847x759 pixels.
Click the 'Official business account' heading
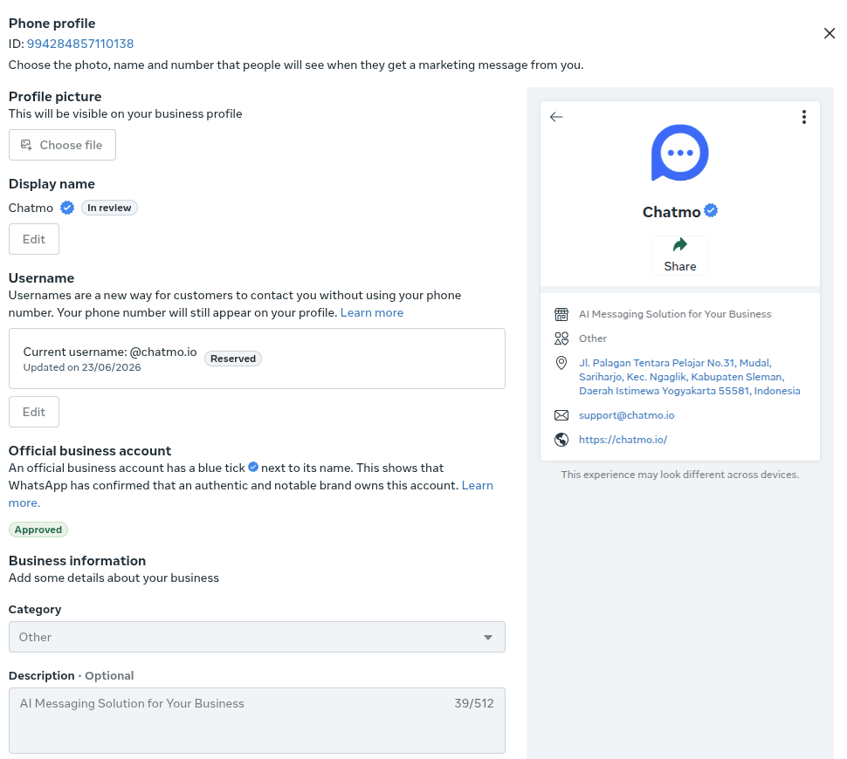(90, 451)
